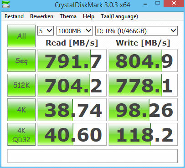Open the drive dropdown showing D: 0% (0/466GB)
Screen dimensions: 185x168
(x=136, y=31)
